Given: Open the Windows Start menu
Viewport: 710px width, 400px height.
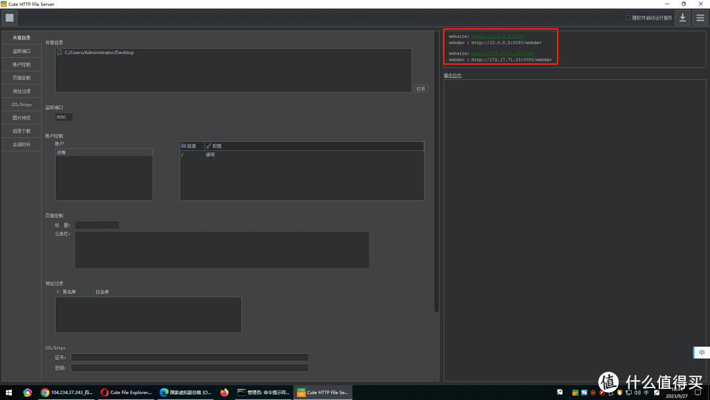Looking at the screenshot, I should [9, 392].
